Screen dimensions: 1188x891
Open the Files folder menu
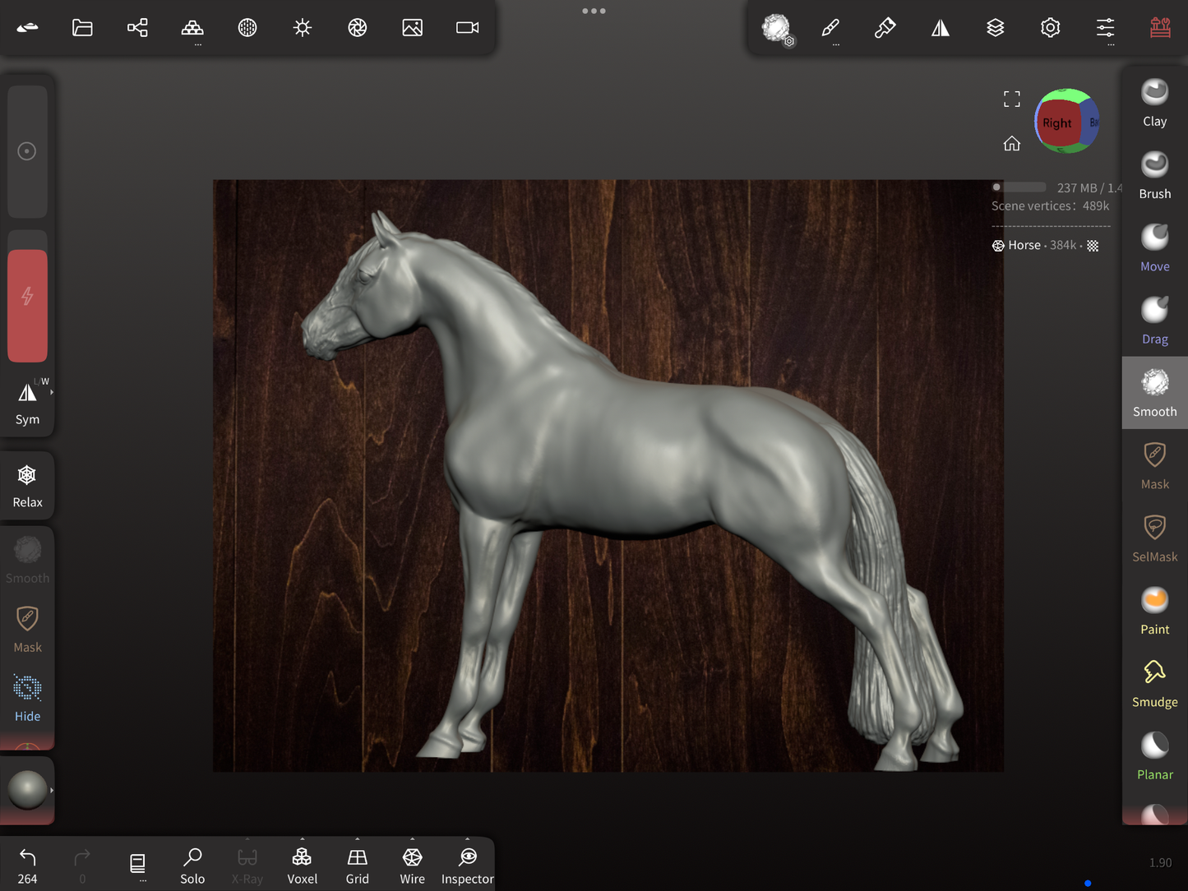(x=82, y=28)
